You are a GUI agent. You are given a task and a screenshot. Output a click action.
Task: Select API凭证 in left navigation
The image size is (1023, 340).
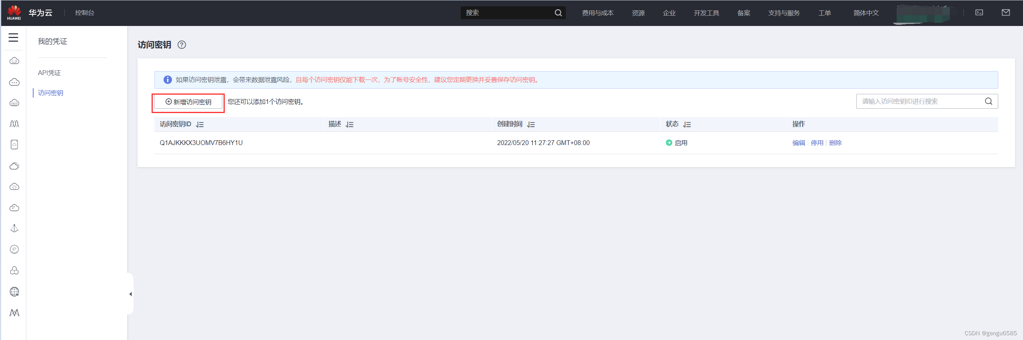[50, 73]
